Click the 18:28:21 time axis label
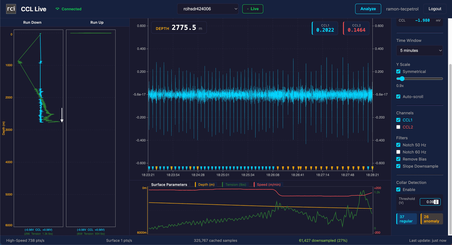The width and height of the screenshot is (452, 245). tap(372, 175)
